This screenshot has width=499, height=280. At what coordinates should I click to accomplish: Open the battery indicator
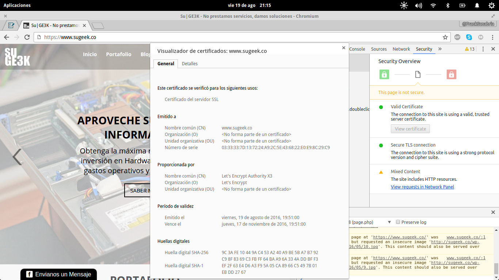point(462,5)
